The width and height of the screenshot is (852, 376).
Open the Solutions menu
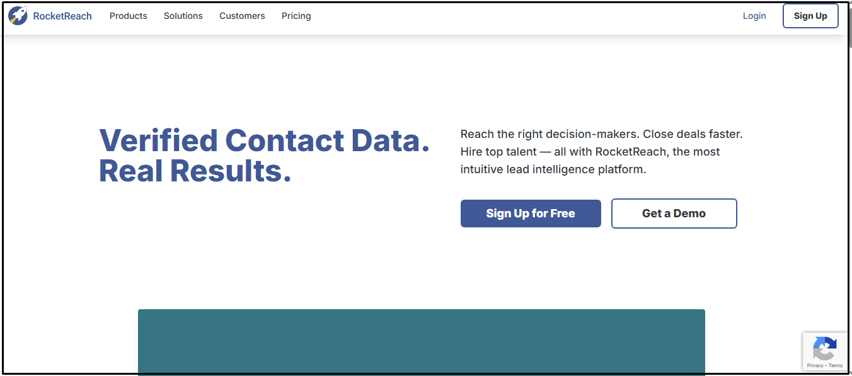click(x=183, y=16)
